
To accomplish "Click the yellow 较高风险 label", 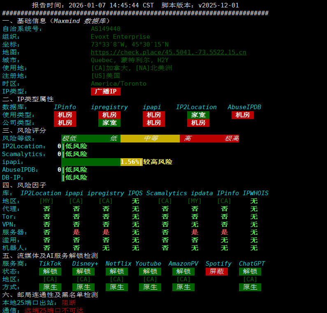I will point(158,162).
